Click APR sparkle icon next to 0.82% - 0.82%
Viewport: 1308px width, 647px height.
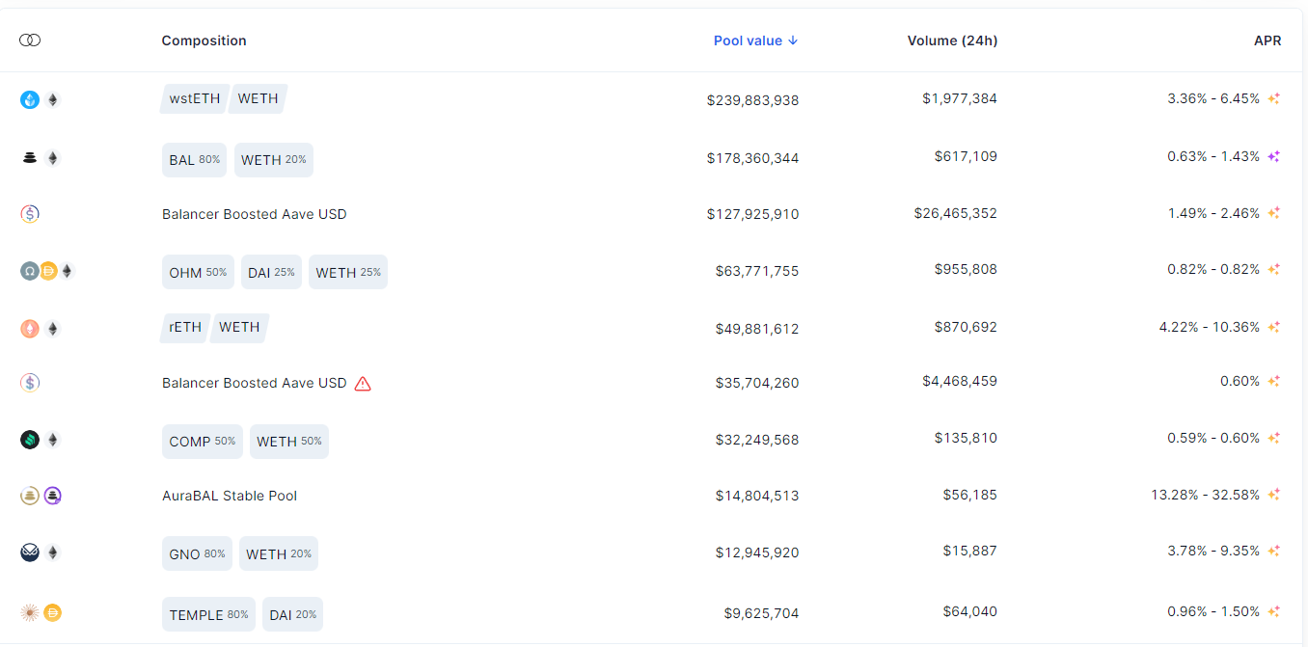[x=1274, y=269]
